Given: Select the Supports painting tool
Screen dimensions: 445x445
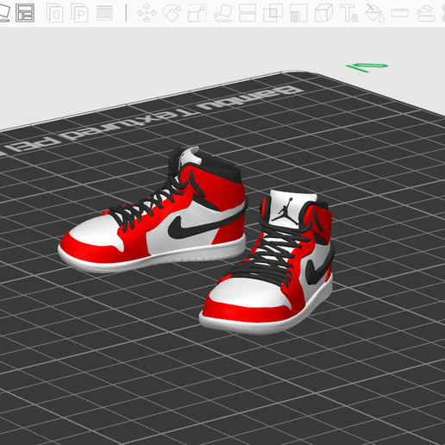Looking at the screenshot, I should point(298,13).
